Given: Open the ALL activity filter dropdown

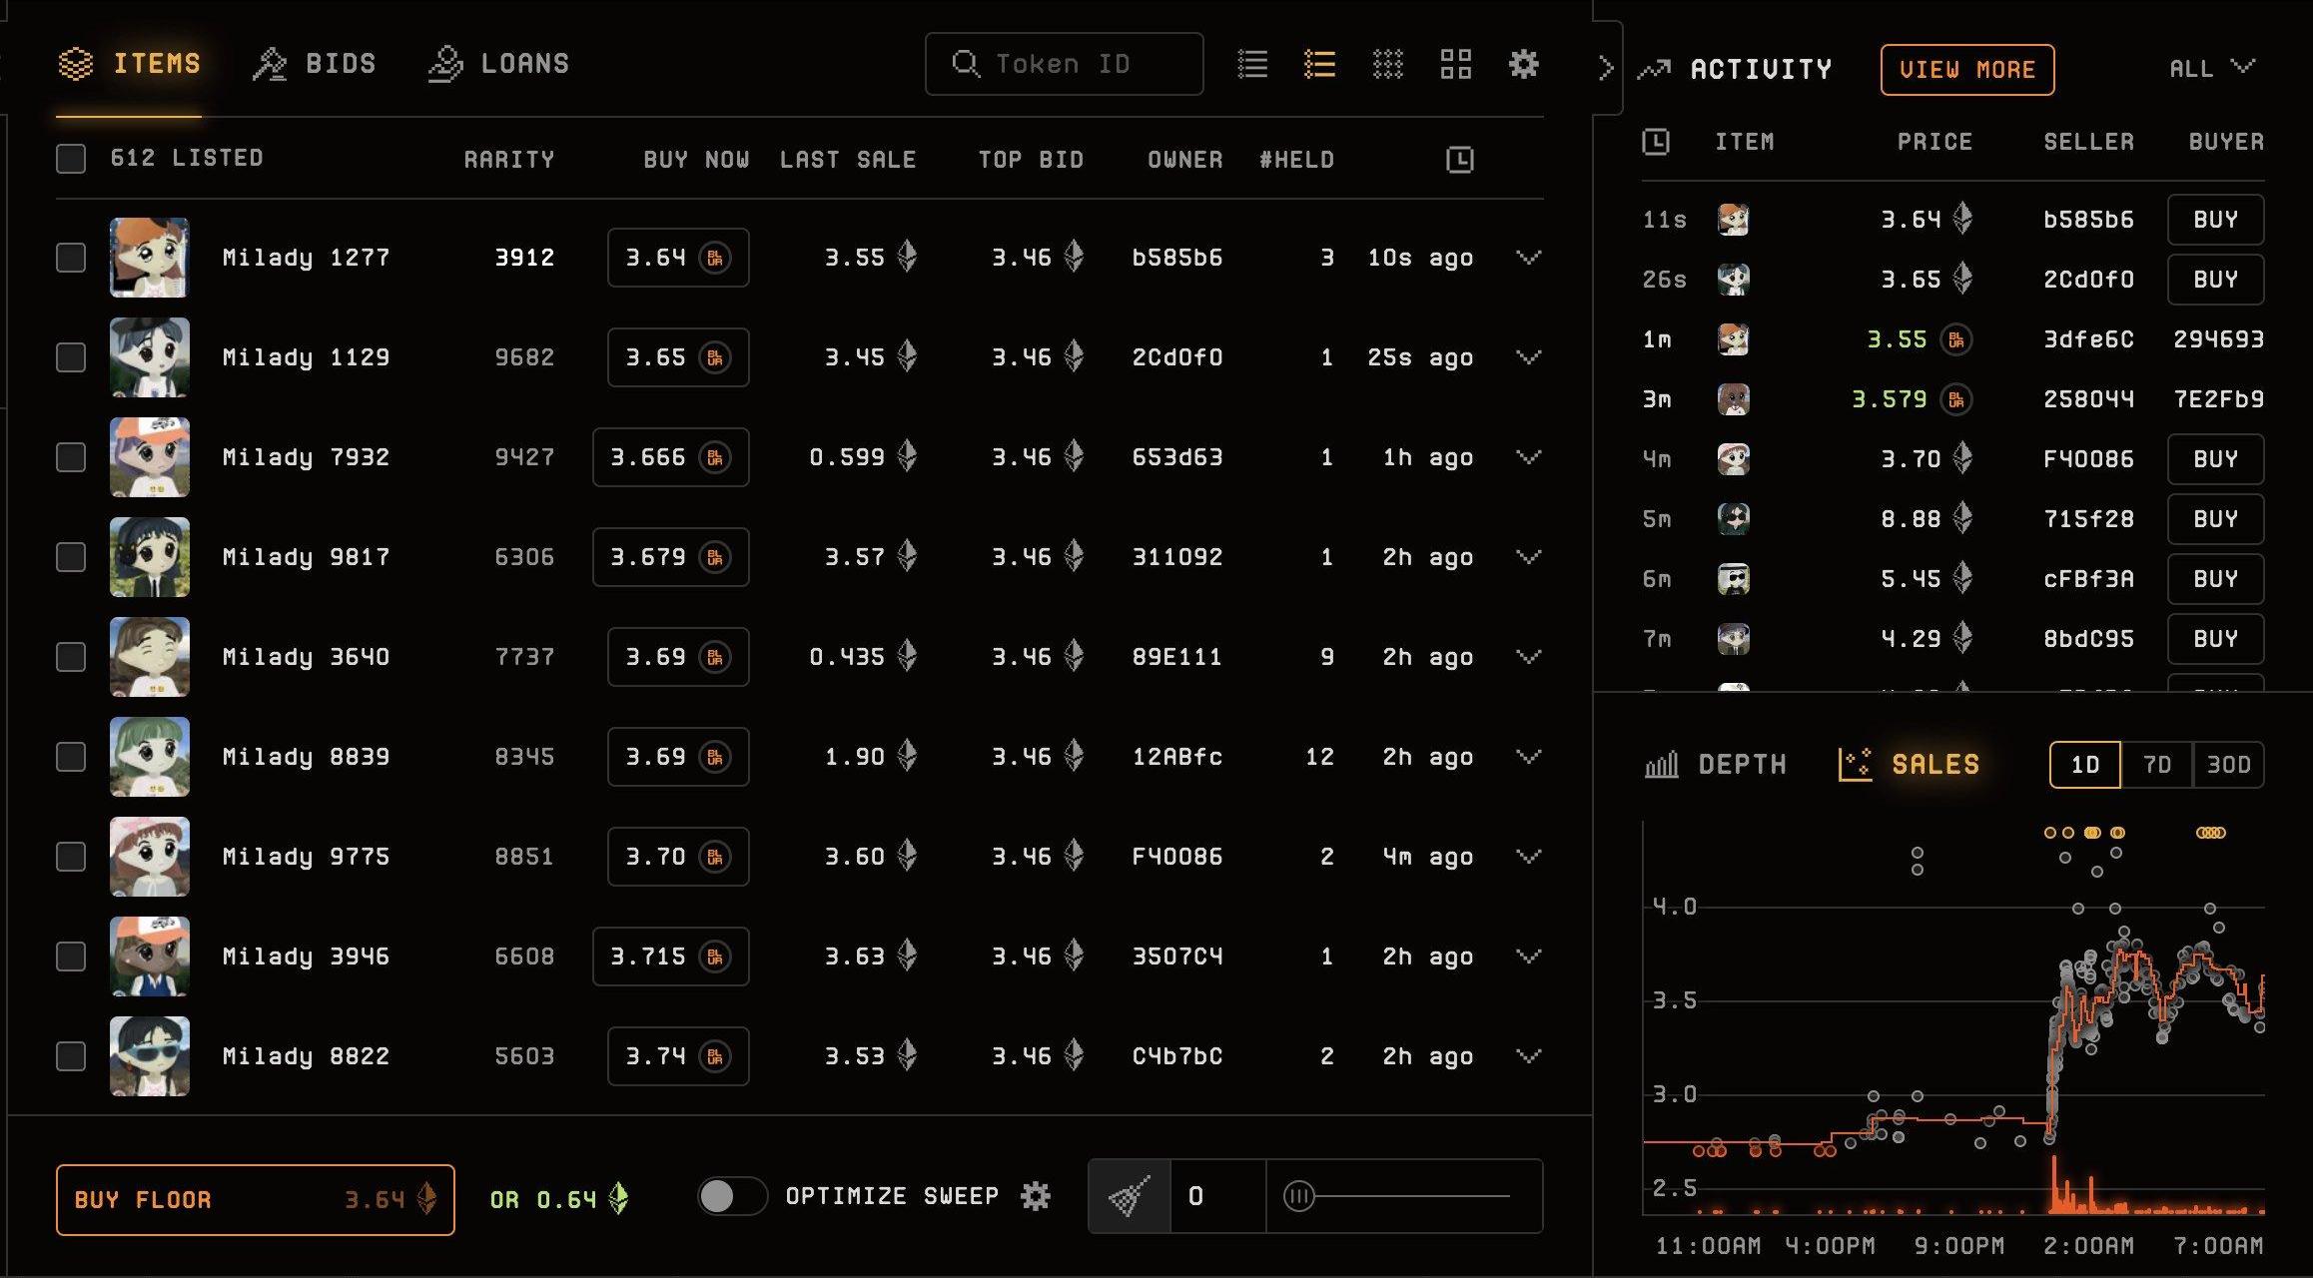Looking at the screenshot, I should 2211,68.
